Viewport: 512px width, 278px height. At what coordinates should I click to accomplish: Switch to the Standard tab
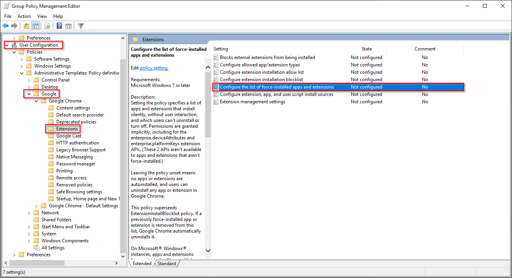point(167,263)
